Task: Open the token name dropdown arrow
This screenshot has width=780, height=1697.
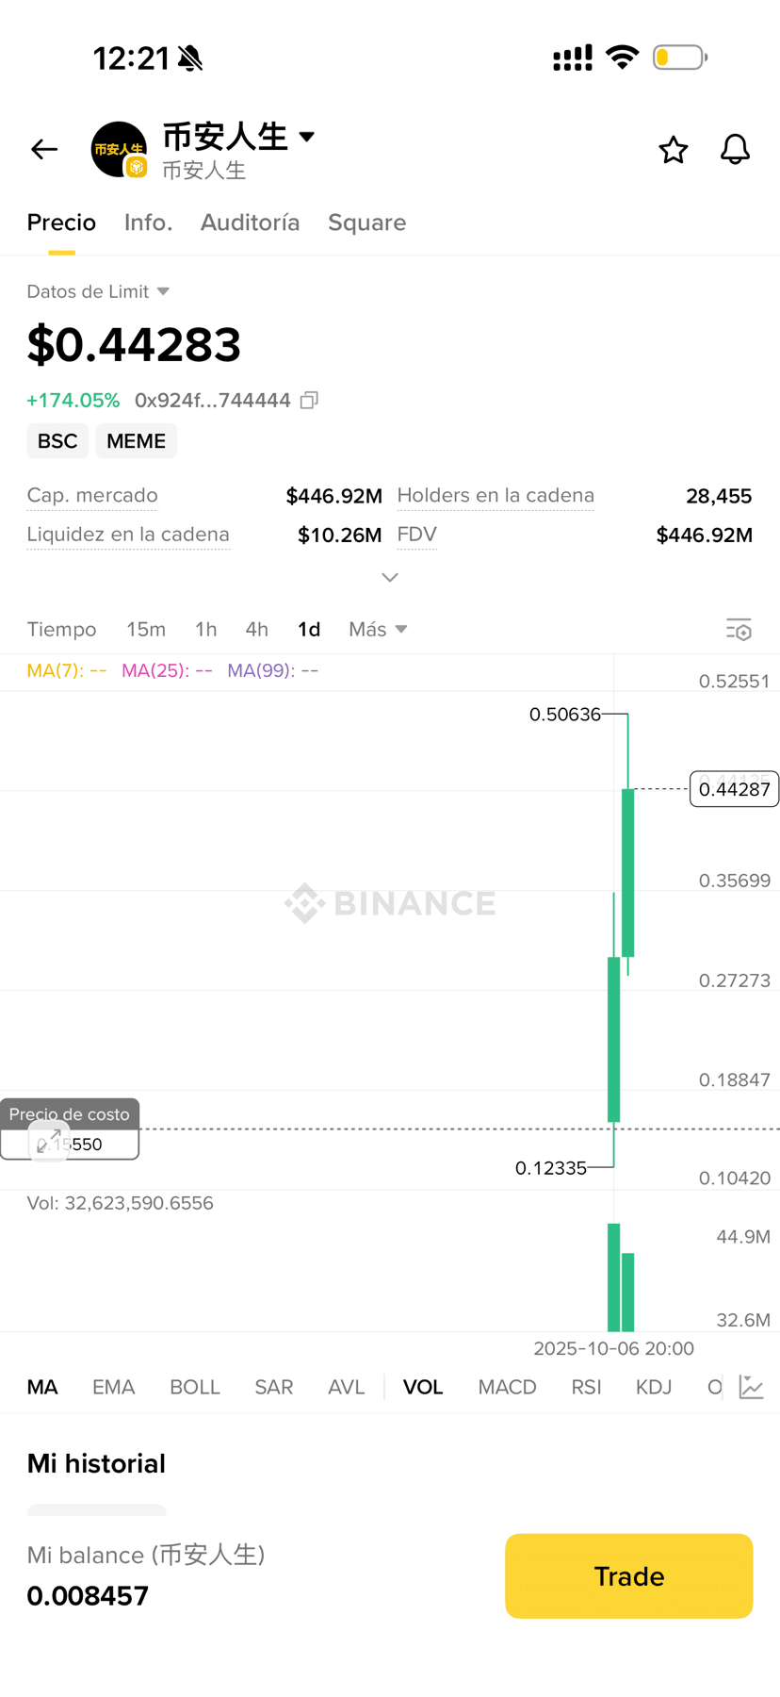Action: coord(307,137)
